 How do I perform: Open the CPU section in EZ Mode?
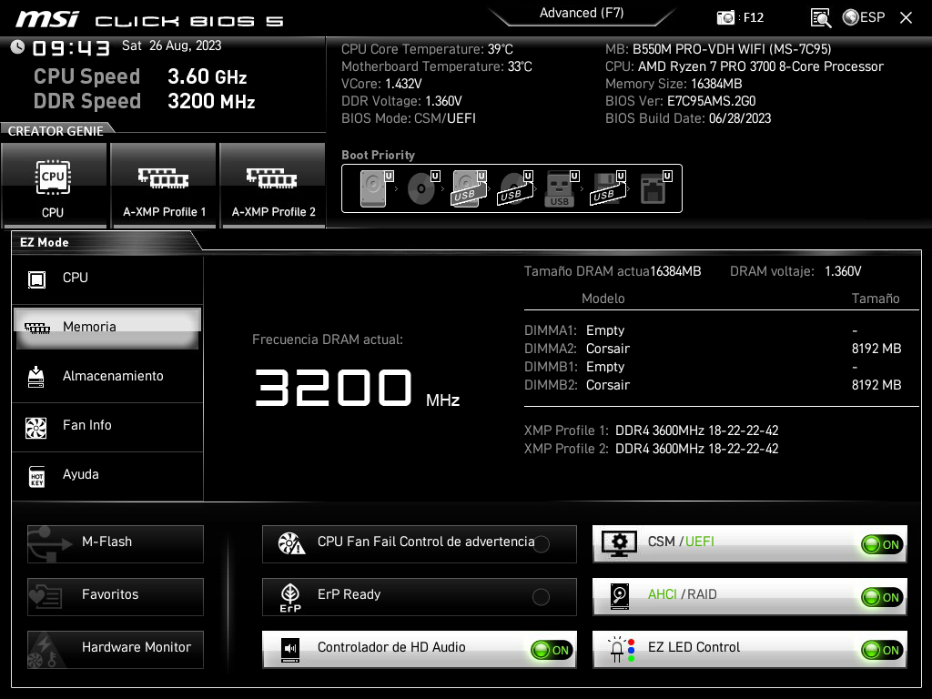[107, 279]
